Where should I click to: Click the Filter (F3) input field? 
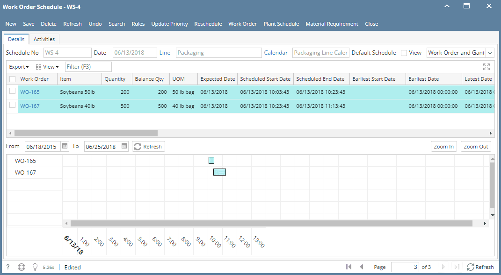coord(88,67)
